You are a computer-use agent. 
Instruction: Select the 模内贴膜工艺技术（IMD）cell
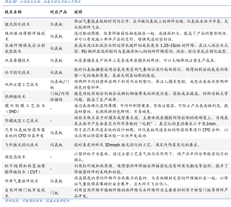[25, 109]
